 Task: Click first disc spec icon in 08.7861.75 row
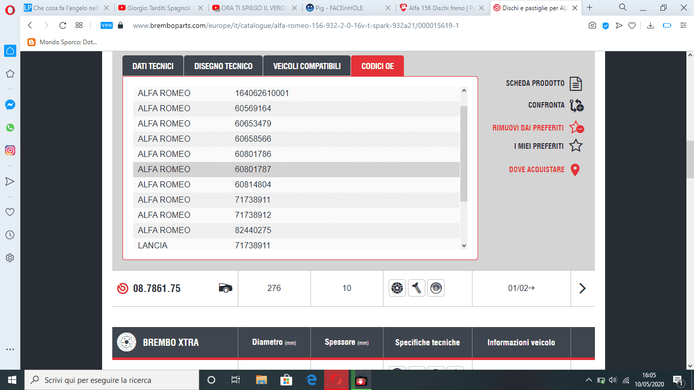point(397,288)
